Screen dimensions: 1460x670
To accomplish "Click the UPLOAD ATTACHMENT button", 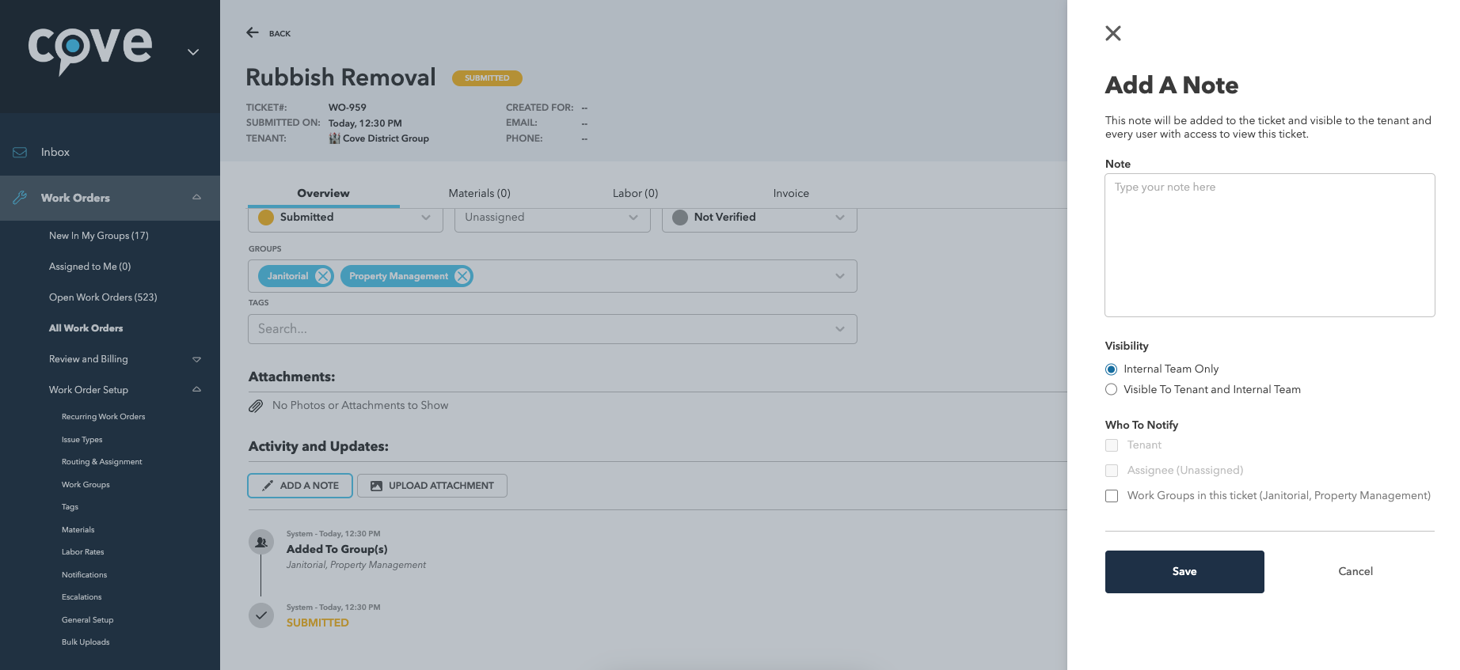I will pyautogui.click(x=432, y=486).
